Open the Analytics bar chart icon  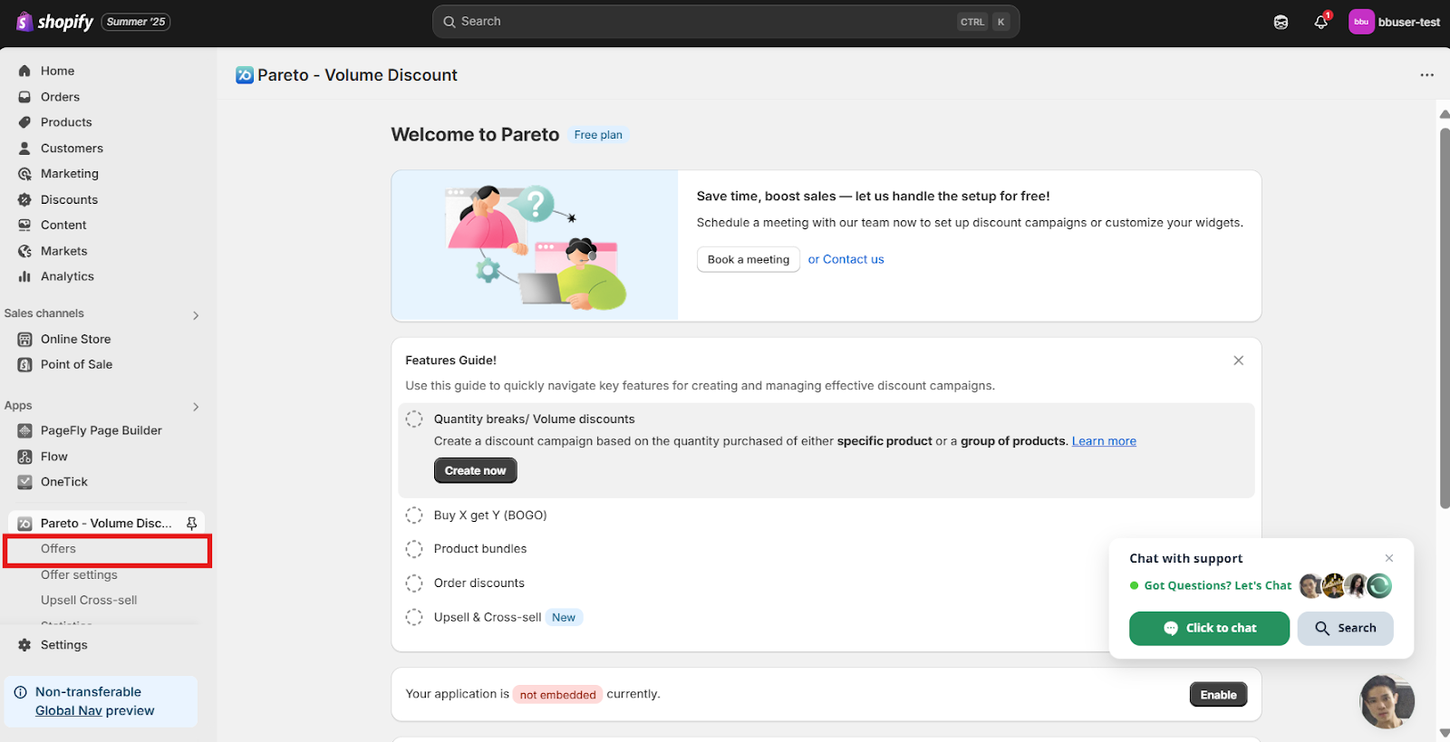point(24,276)
